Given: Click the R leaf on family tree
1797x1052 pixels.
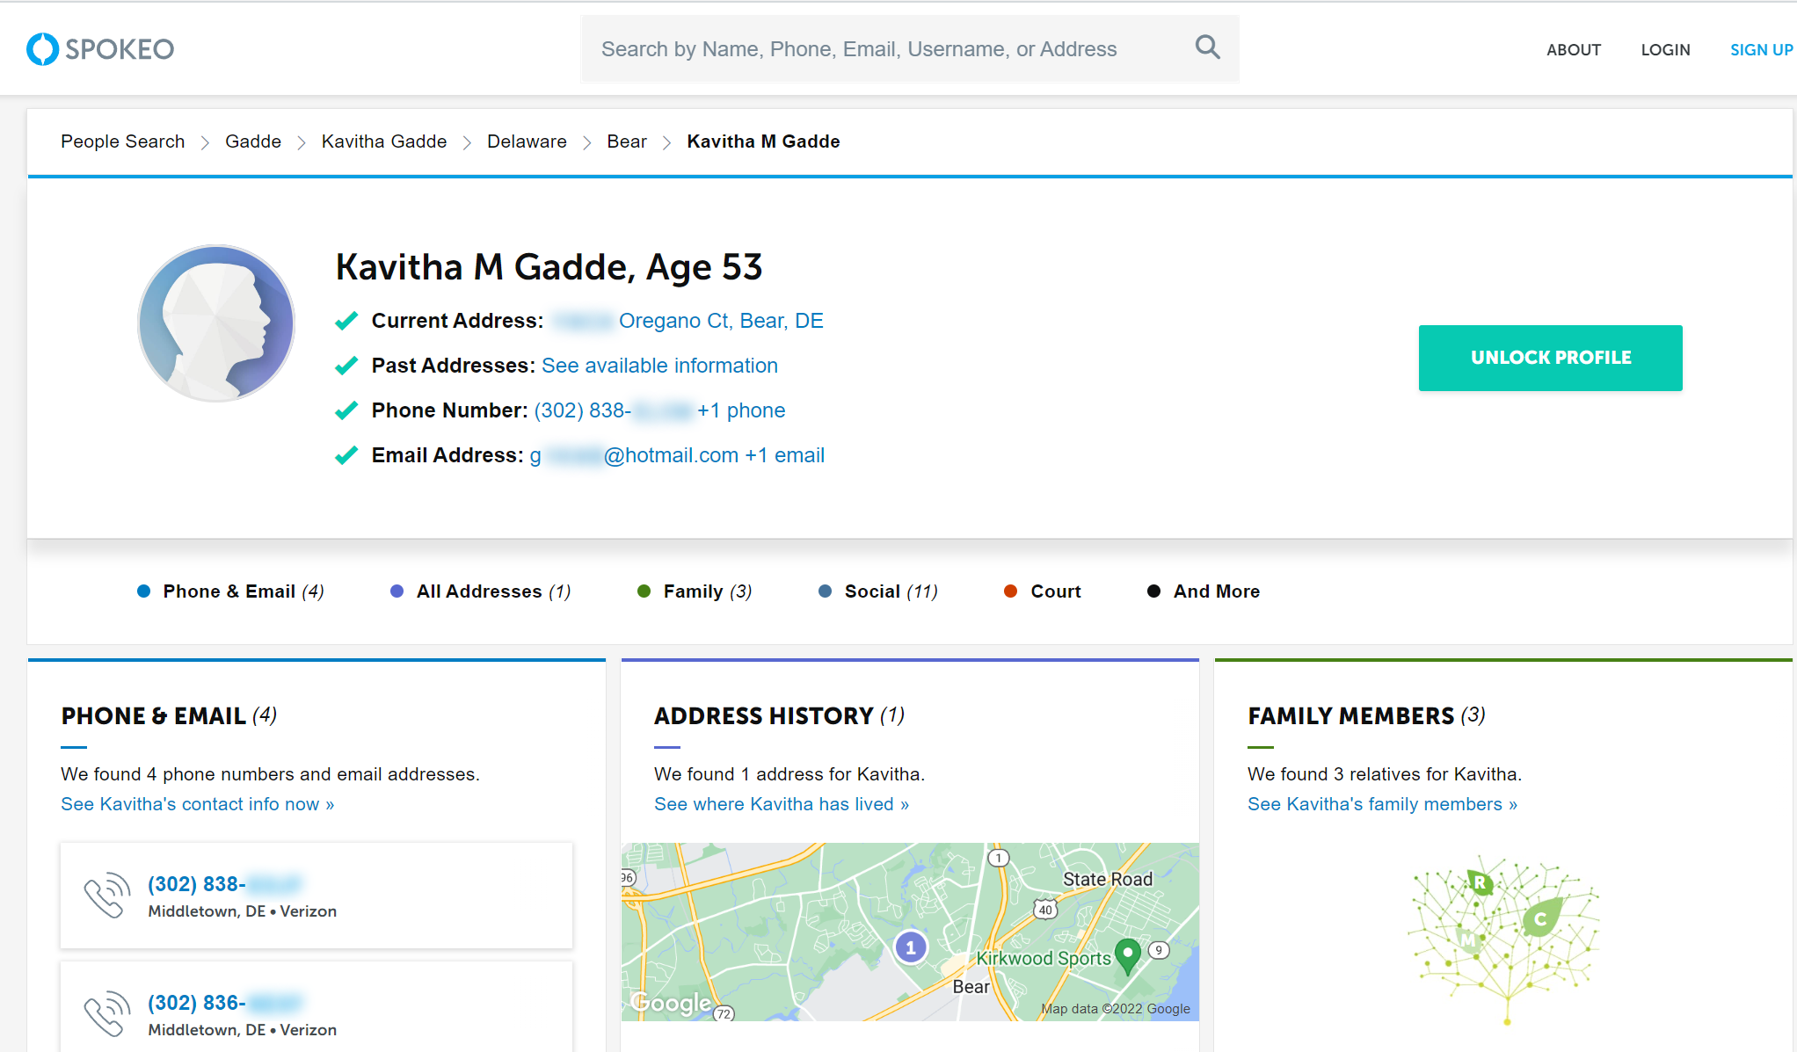Looking at the screenshot, I should (1481, 882).
